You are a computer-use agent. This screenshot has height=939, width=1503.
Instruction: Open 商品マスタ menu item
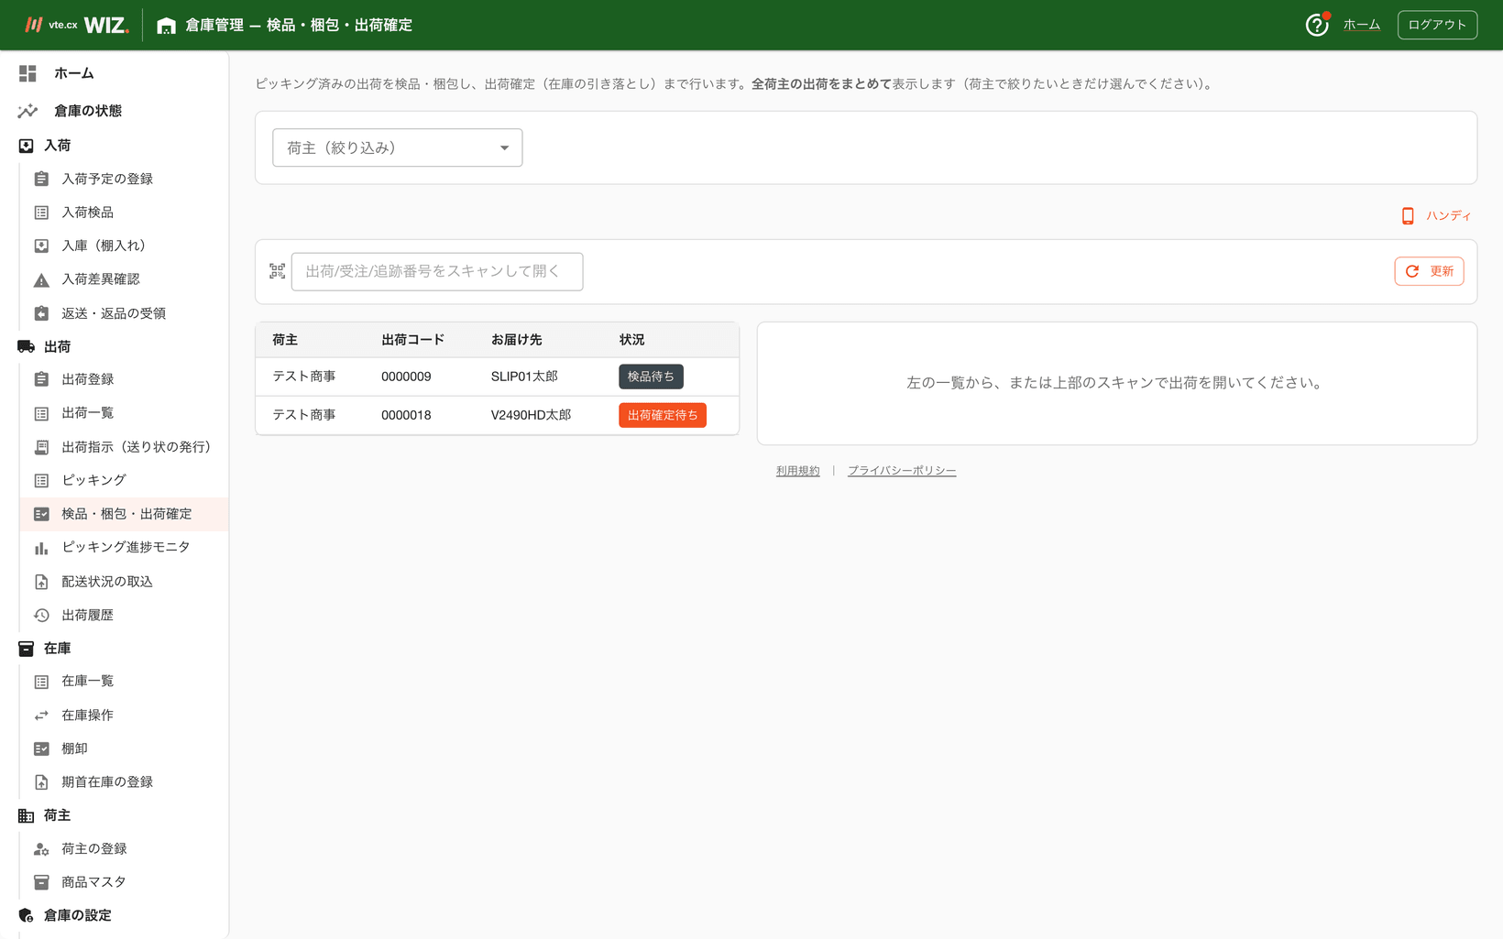(123, 882)
